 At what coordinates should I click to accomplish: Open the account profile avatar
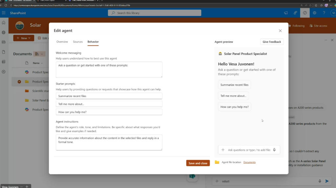[333, 13]
